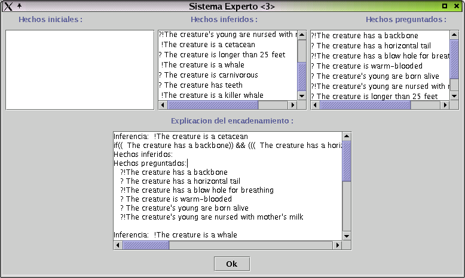Click the pin icon in the title bar
Viewport: 465px width, 278px height.
pyautogui.click(x=19, y=5)
